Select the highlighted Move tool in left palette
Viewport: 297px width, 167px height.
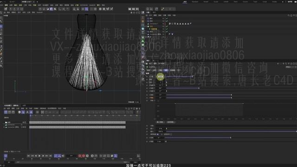click(1, 26)
